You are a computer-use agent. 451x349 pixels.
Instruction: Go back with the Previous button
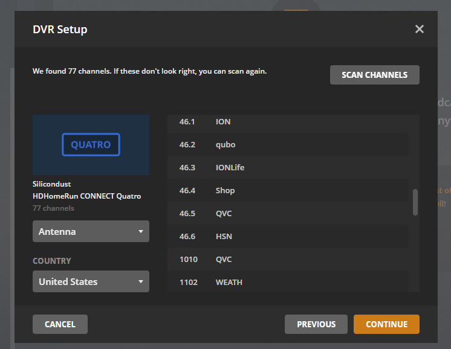(316, 324)
